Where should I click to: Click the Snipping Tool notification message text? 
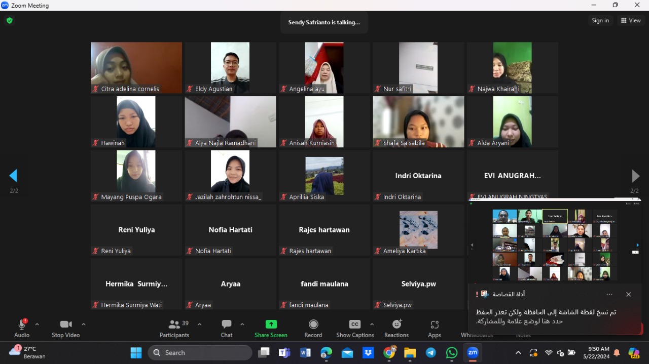546,316
